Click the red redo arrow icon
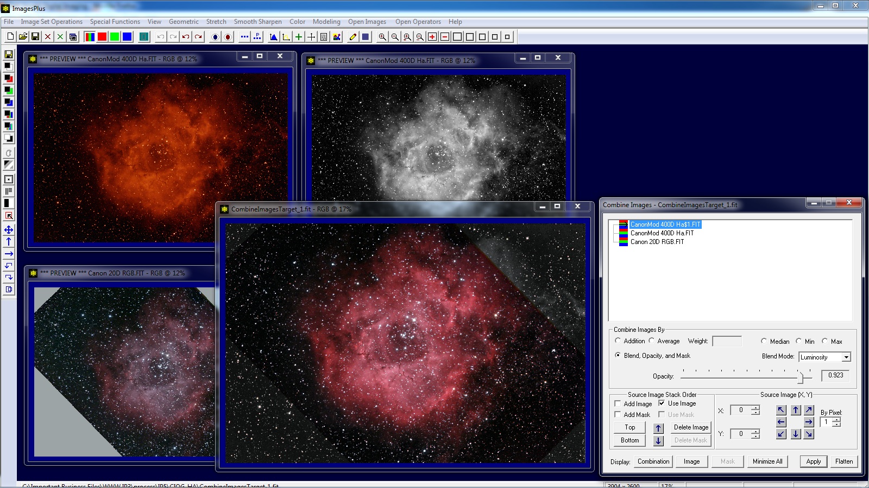Image resolution: width=869 pixels, height=488 pixels. [x=198, y=37]
